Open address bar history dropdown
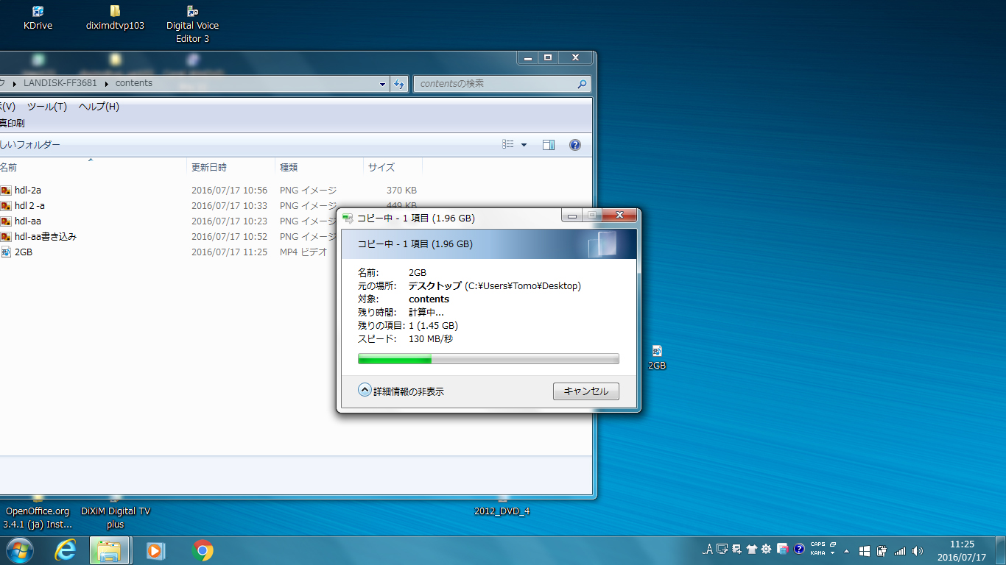The image size is (1006, 565). click(x=382, y=84)
